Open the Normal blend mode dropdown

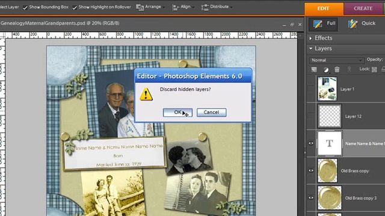click(336, 60)
